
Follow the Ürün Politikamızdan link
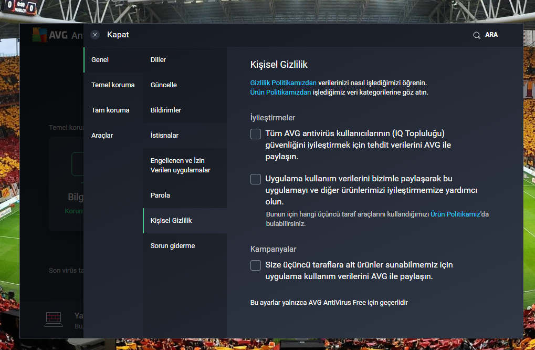[x=281, y=92]
